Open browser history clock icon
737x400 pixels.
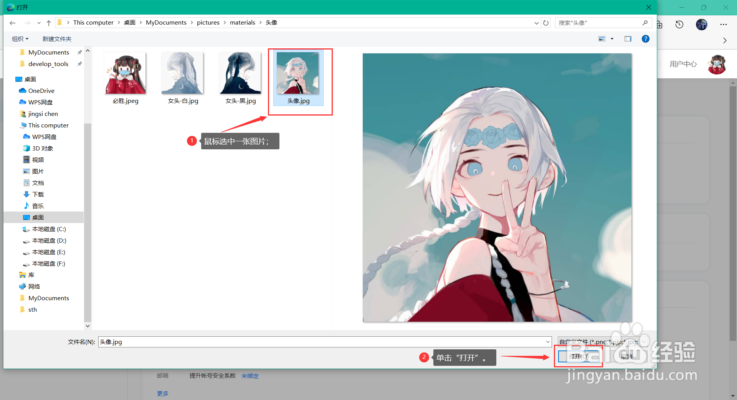click(x=679, y=25)
